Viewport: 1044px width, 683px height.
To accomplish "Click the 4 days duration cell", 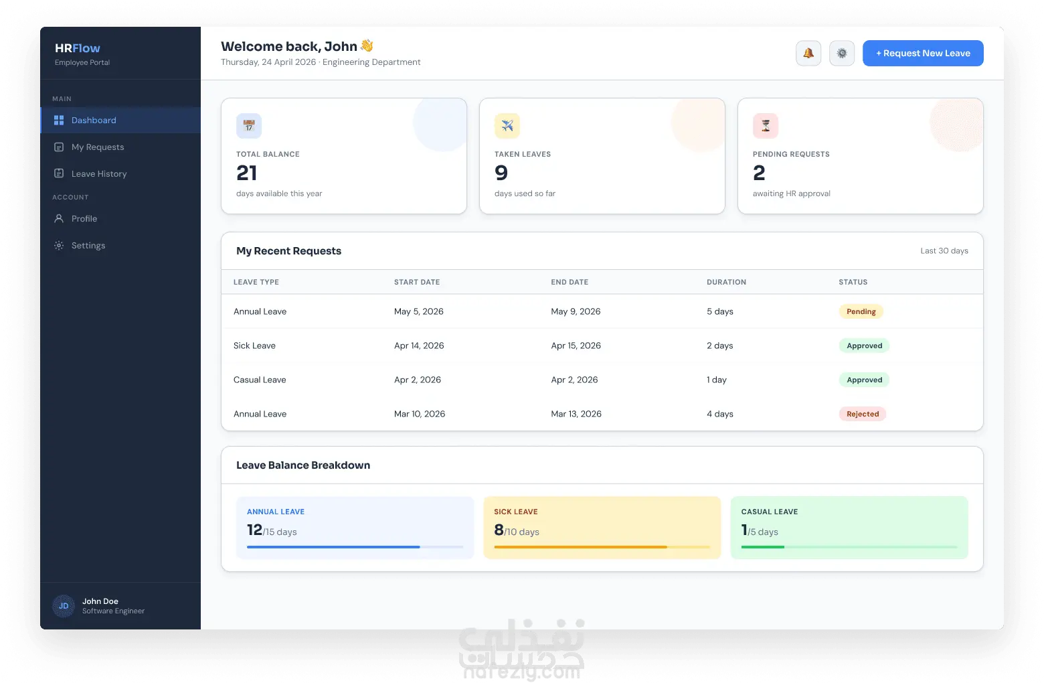I will click(720, 414).
